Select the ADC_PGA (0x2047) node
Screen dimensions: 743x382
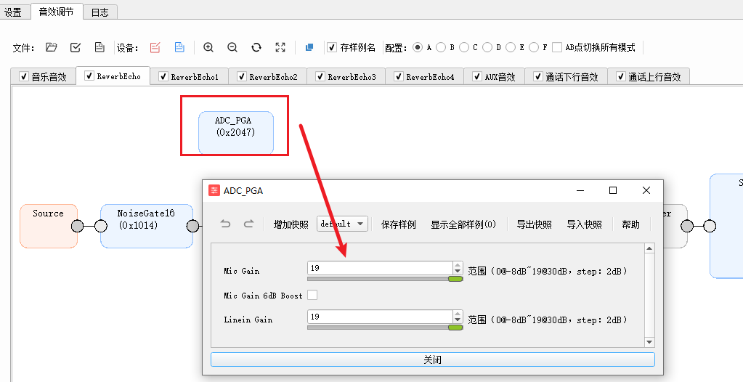(x=236, y=133)
